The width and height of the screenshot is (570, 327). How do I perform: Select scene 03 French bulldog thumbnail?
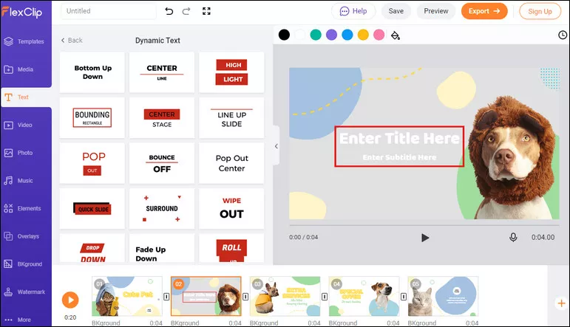point(285,296)
